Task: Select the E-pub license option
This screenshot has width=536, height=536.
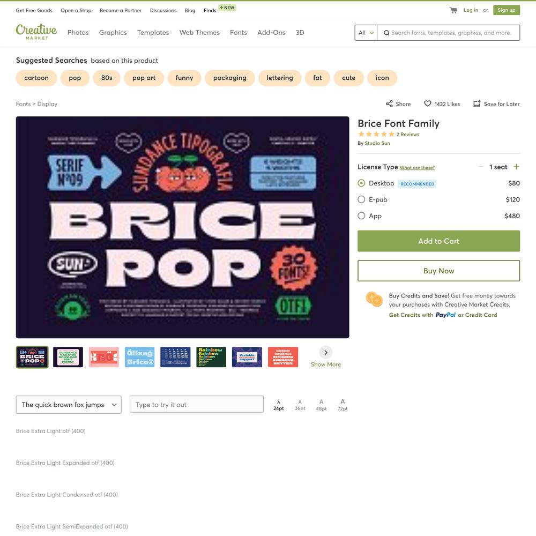Action: point(361,199)
